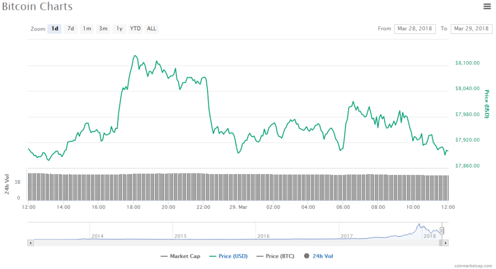Choose the YTD zoom option
This screenshot has height=269, width=496.
(x=136, y=29)
